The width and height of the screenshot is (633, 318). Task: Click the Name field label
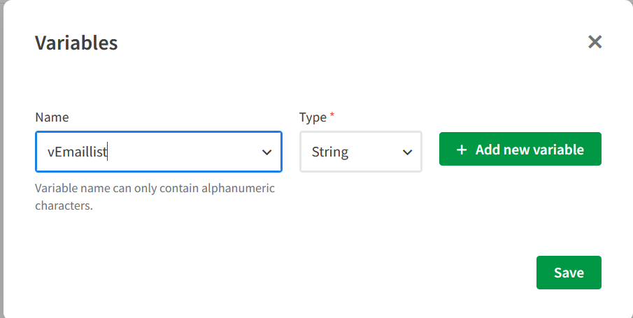coord(52,117)
